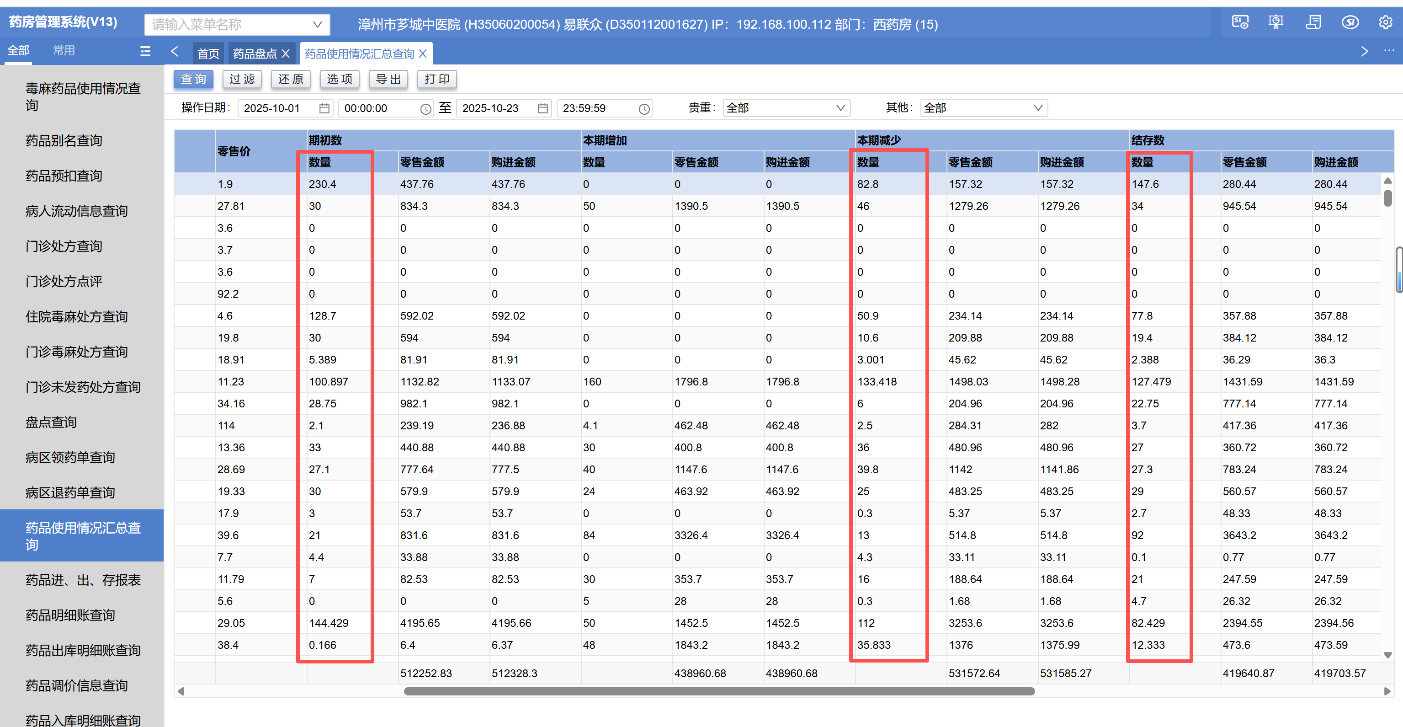Open start date calendar picker icon
1403x727 pixels.
(324, 108)
